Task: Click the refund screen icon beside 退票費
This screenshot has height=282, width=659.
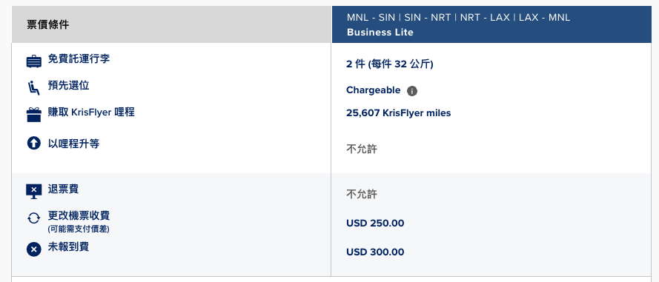Action: [x=33, y=192]
